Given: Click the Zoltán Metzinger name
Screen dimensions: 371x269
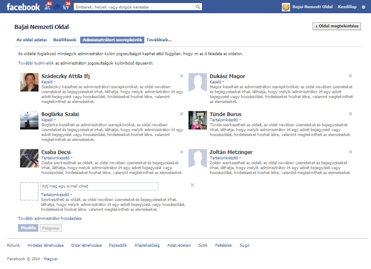Looking at the screenshot, I should (231, 152).
